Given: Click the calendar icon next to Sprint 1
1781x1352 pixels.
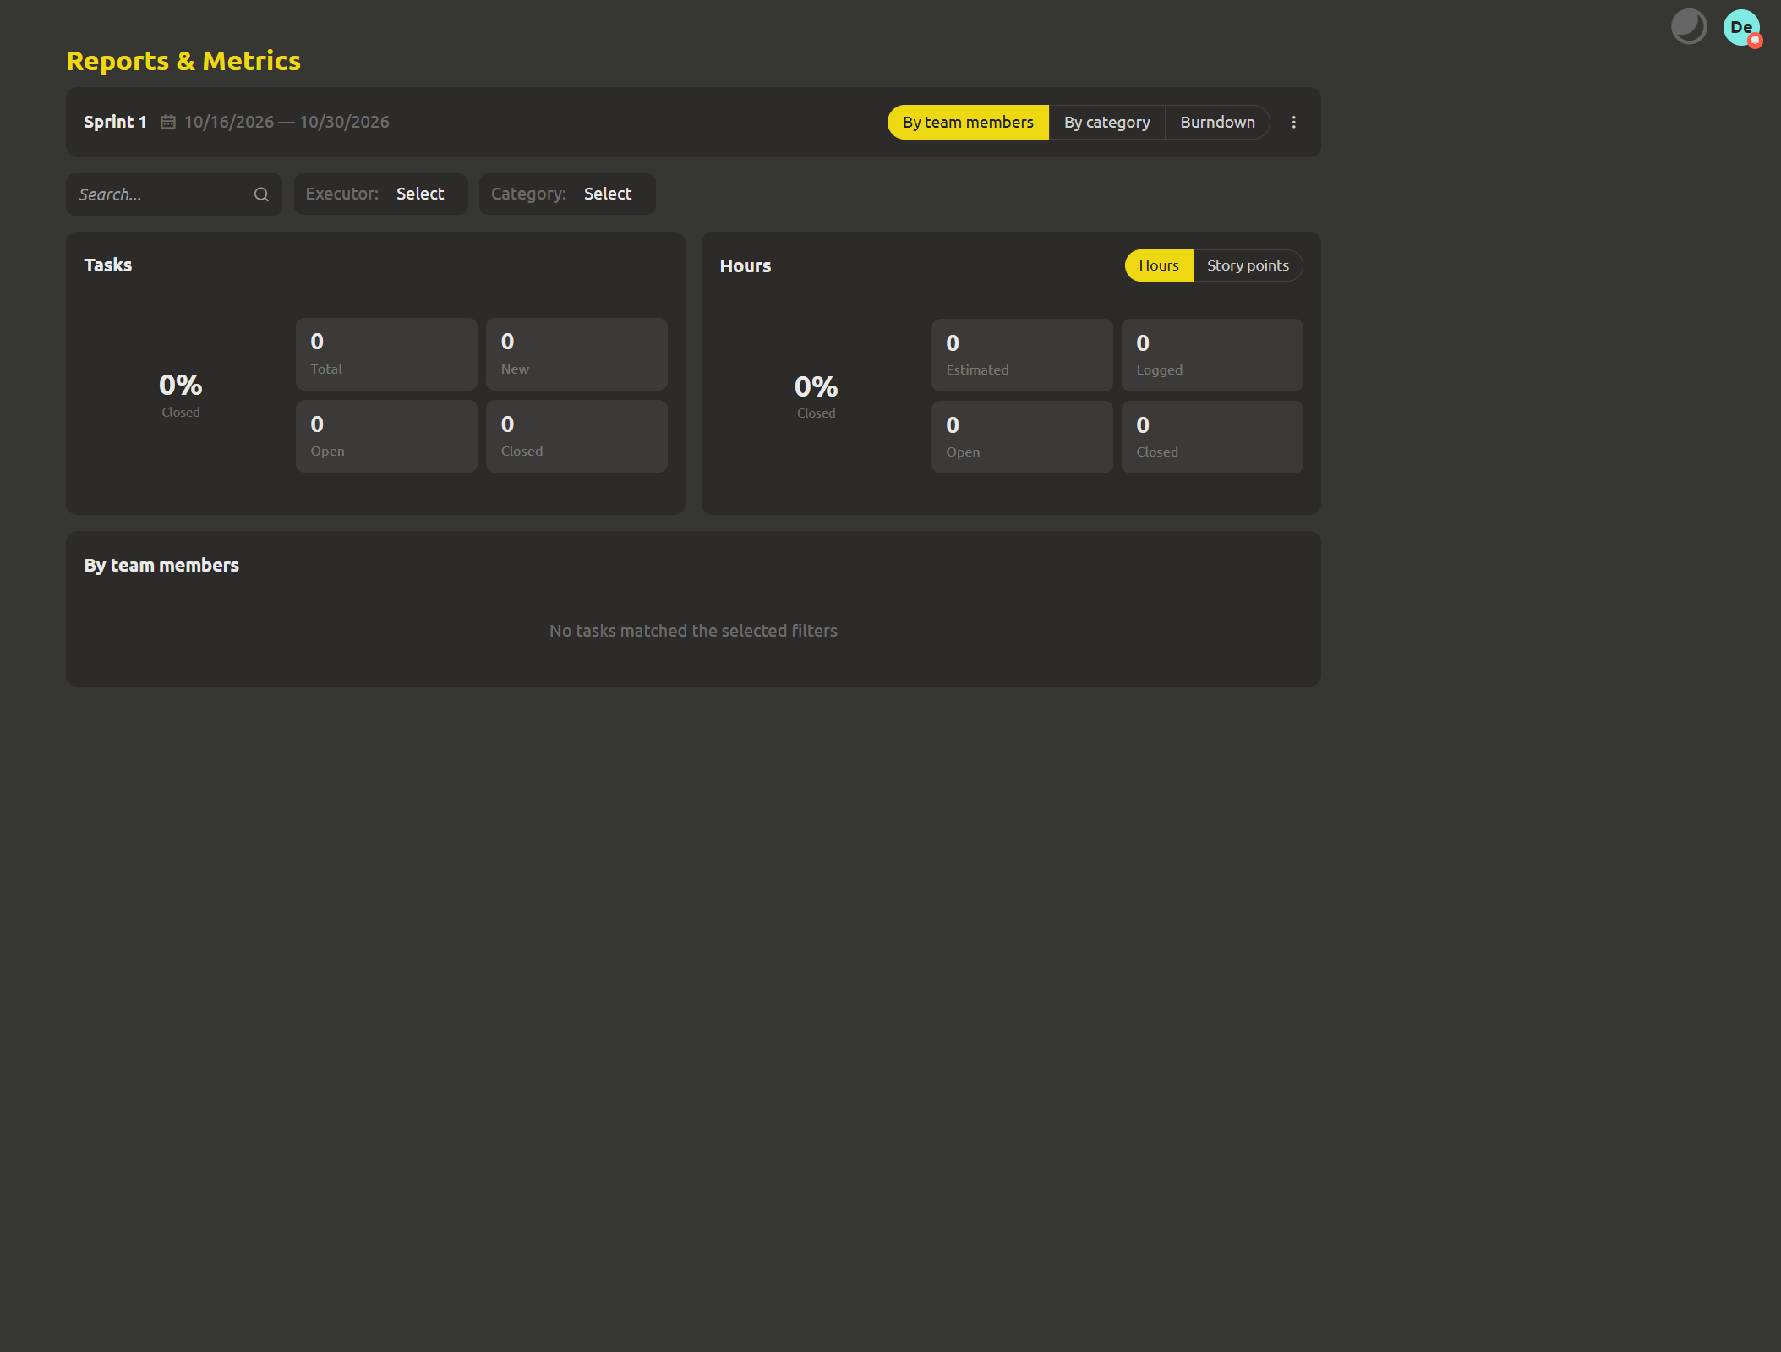Looking at the screenshot, I should 168,122.
